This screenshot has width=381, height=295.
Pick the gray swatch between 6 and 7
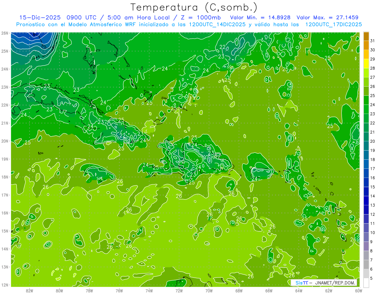click(366, 265)
